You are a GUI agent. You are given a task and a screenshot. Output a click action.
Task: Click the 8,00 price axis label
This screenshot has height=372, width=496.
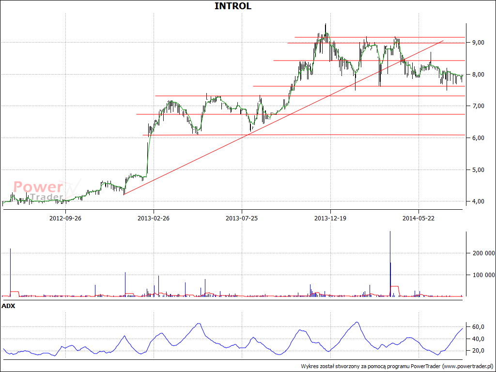[x=478, y=74]
